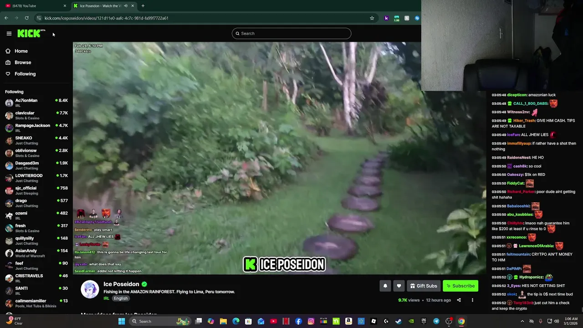Open volume control in system tray
583x328 pixels.
point(557,321)
